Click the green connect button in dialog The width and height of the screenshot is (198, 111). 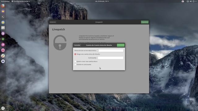[x=121, y=45]
